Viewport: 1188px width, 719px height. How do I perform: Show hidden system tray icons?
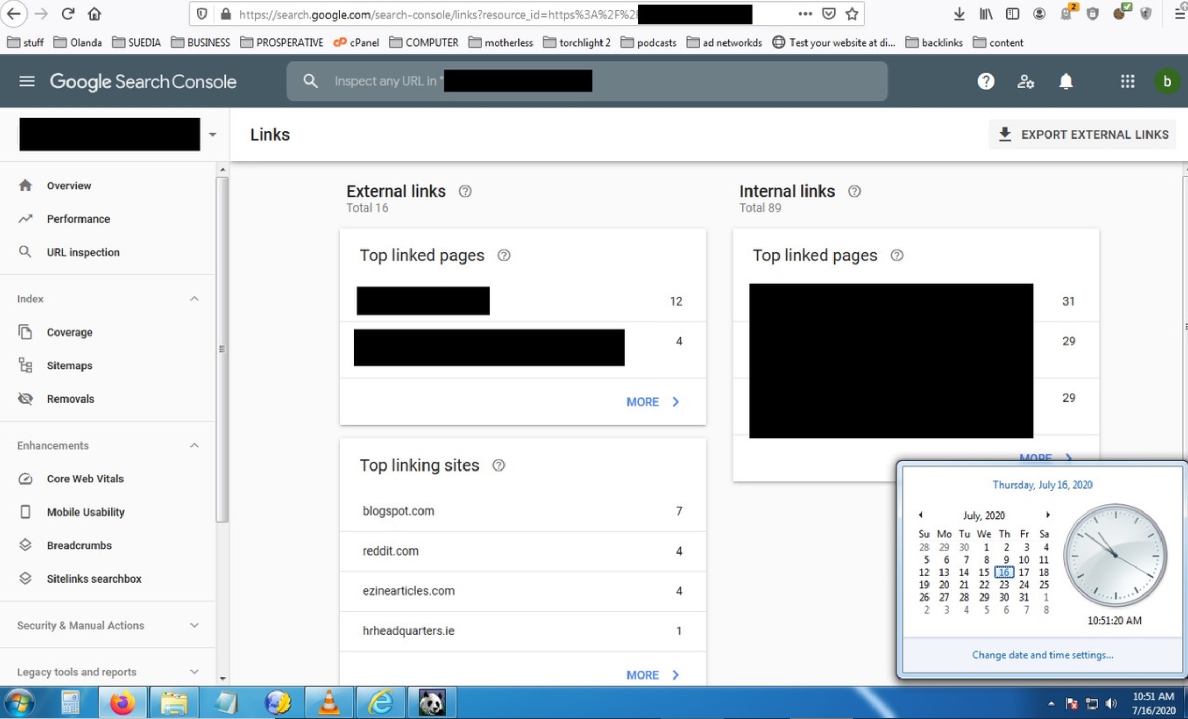coord(1051,703)
